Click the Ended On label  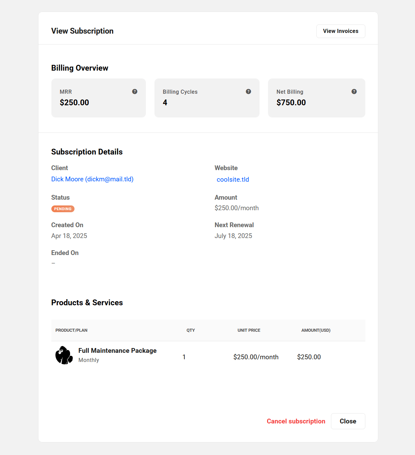(x=65, y=253)
